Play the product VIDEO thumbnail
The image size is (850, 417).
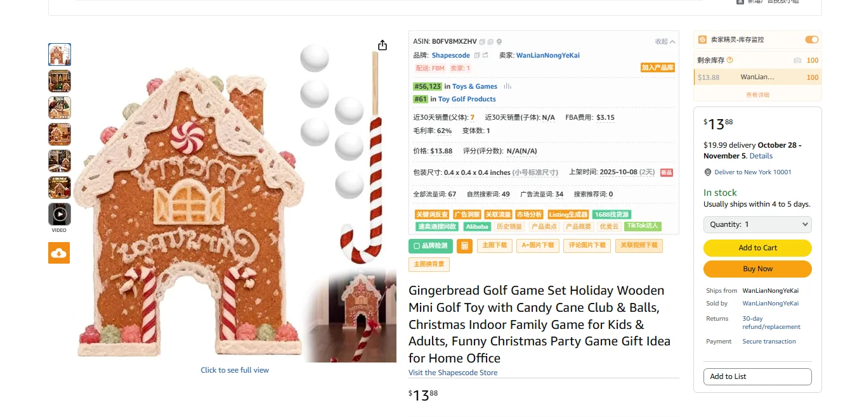click(x=60, y=214)
